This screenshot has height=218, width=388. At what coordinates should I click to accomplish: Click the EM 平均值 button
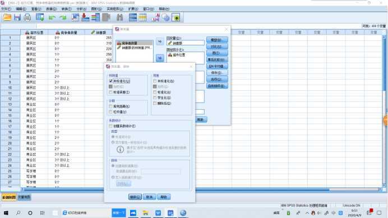217,66
